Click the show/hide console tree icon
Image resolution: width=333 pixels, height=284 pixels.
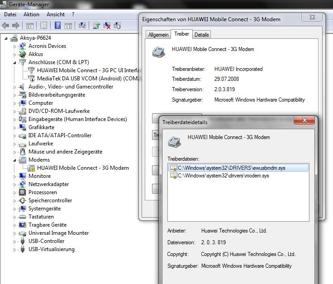30,26
